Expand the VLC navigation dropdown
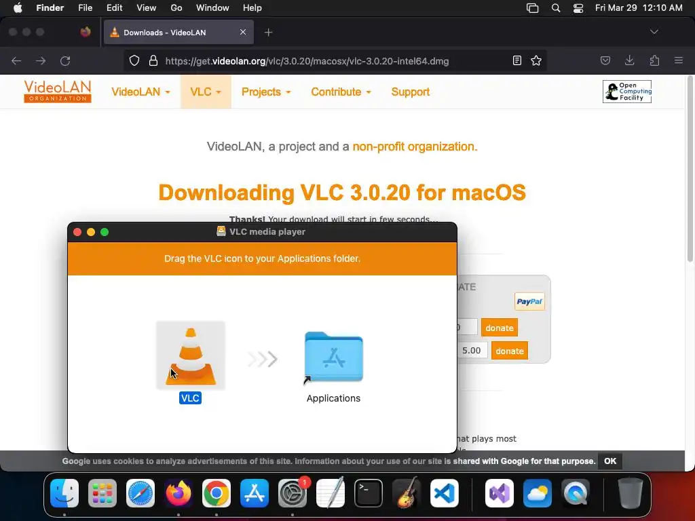Image resolution: width=695 pixels, height=521 pixels. click(206, 92)
